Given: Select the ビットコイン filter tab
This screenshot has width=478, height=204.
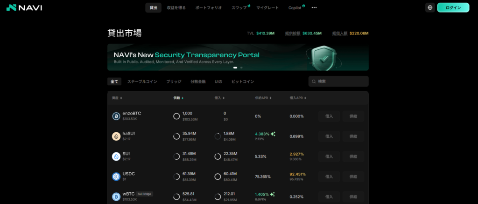Looking at the screenshot, I should tap(243, 82).
